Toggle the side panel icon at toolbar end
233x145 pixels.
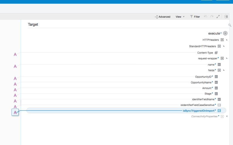pos(226,17)
